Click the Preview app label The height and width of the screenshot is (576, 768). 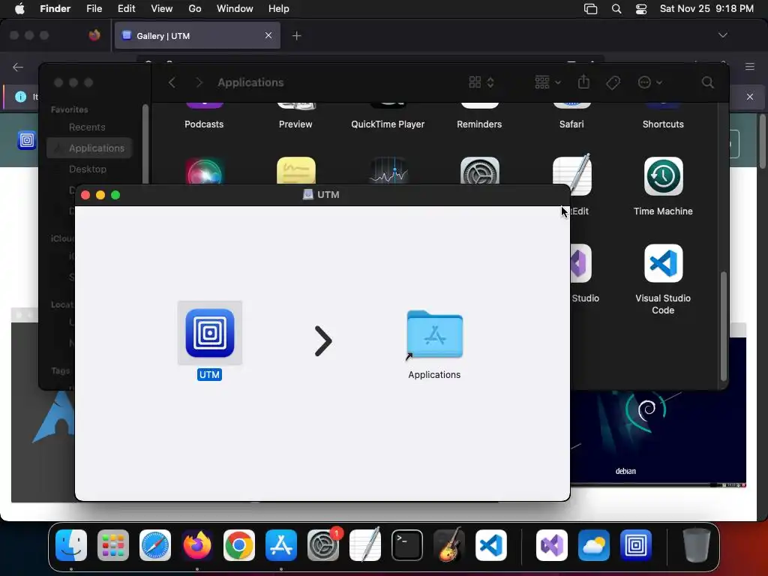(295, 124)
